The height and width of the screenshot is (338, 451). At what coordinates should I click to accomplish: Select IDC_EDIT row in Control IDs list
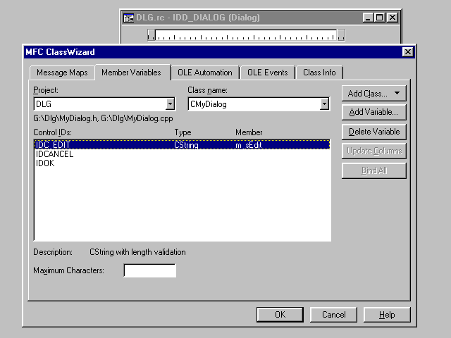tap(54, 144)
